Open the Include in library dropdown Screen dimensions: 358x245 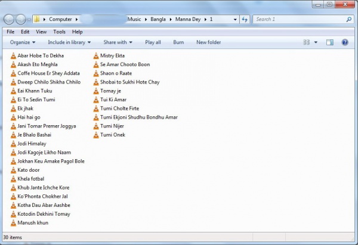pyautogui.click(x=69, y=42)
